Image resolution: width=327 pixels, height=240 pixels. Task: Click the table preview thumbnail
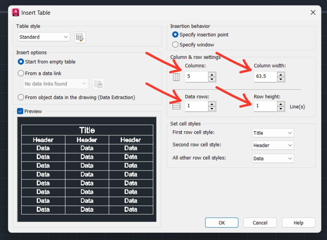point(87,169)
